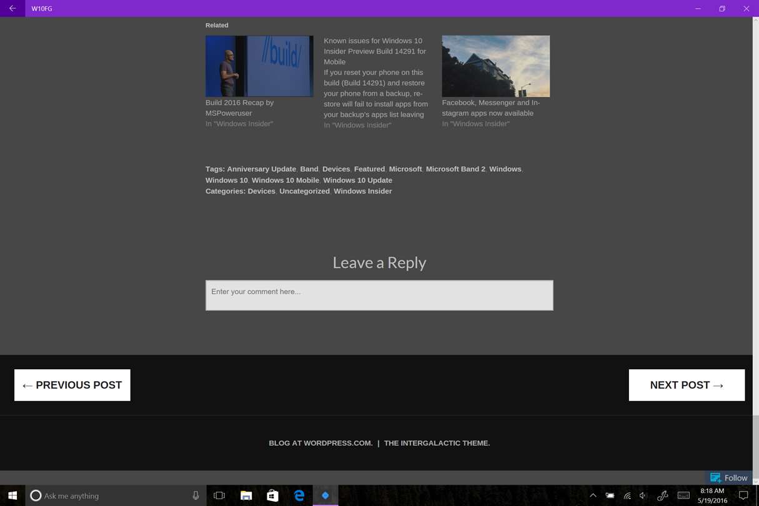This screenshot has width=759, height=506.
Task: Open the 'Uncategorized' category link
Action: click(304, 191)
